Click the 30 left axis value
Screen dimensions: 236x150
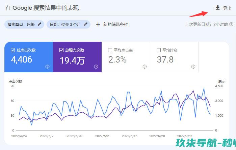(12, 115)
